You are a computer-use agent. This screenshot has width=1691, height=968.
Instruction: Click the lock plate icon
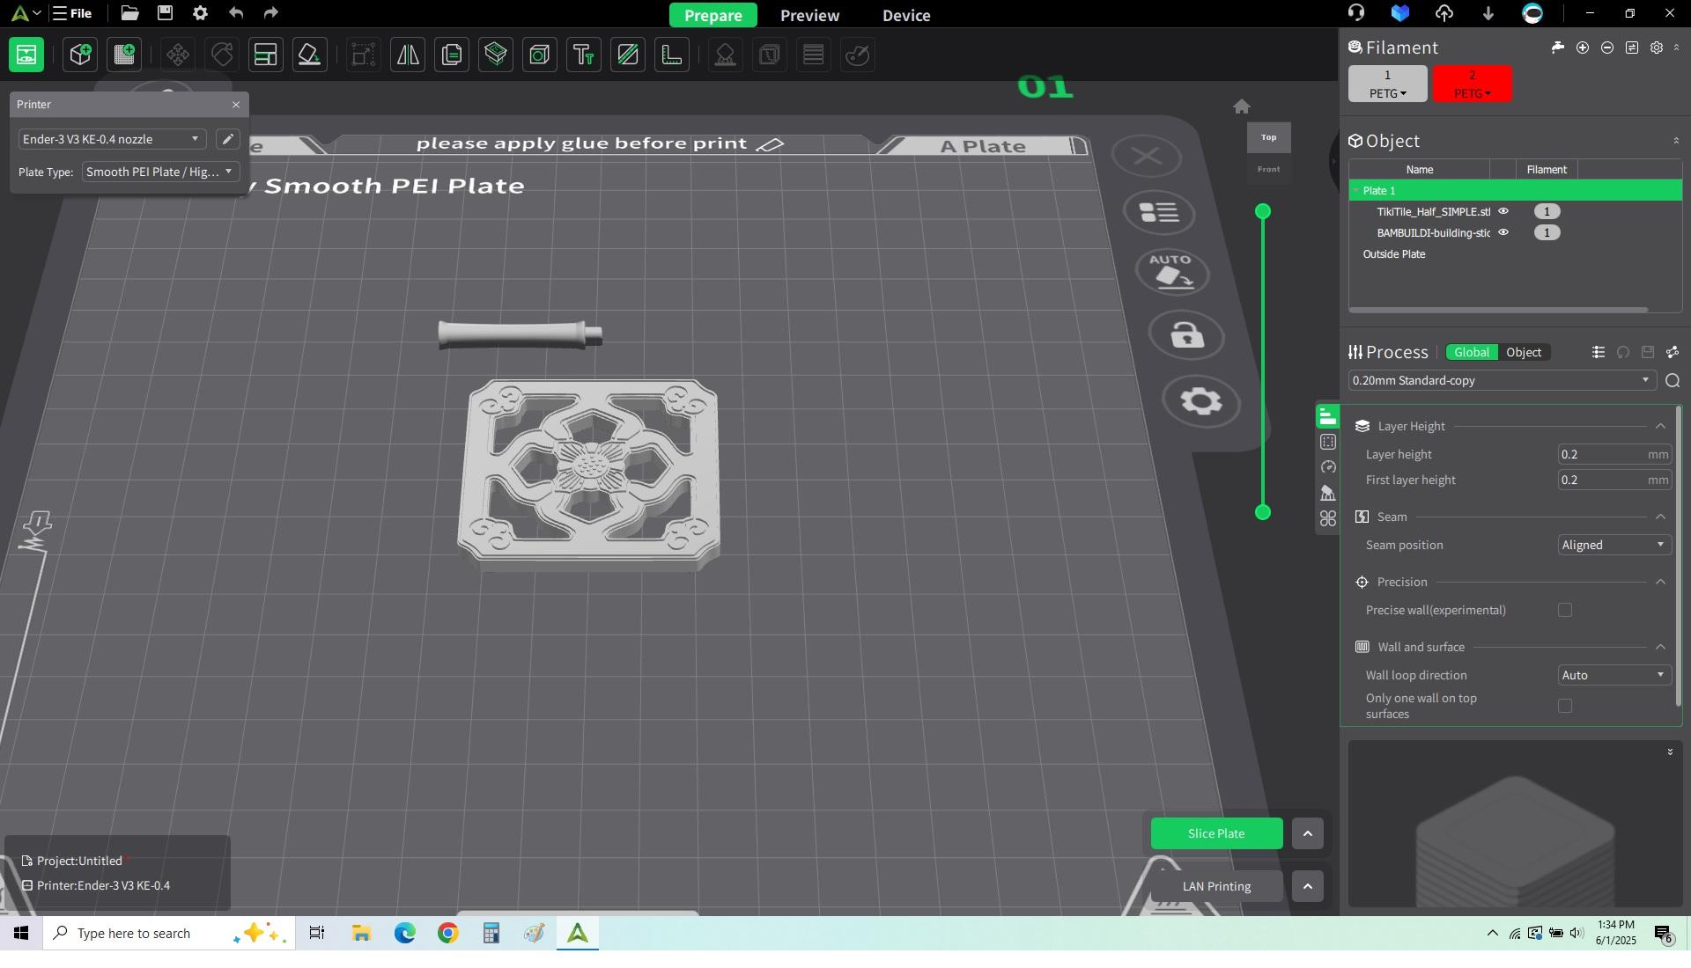(x=1187, y=335)
